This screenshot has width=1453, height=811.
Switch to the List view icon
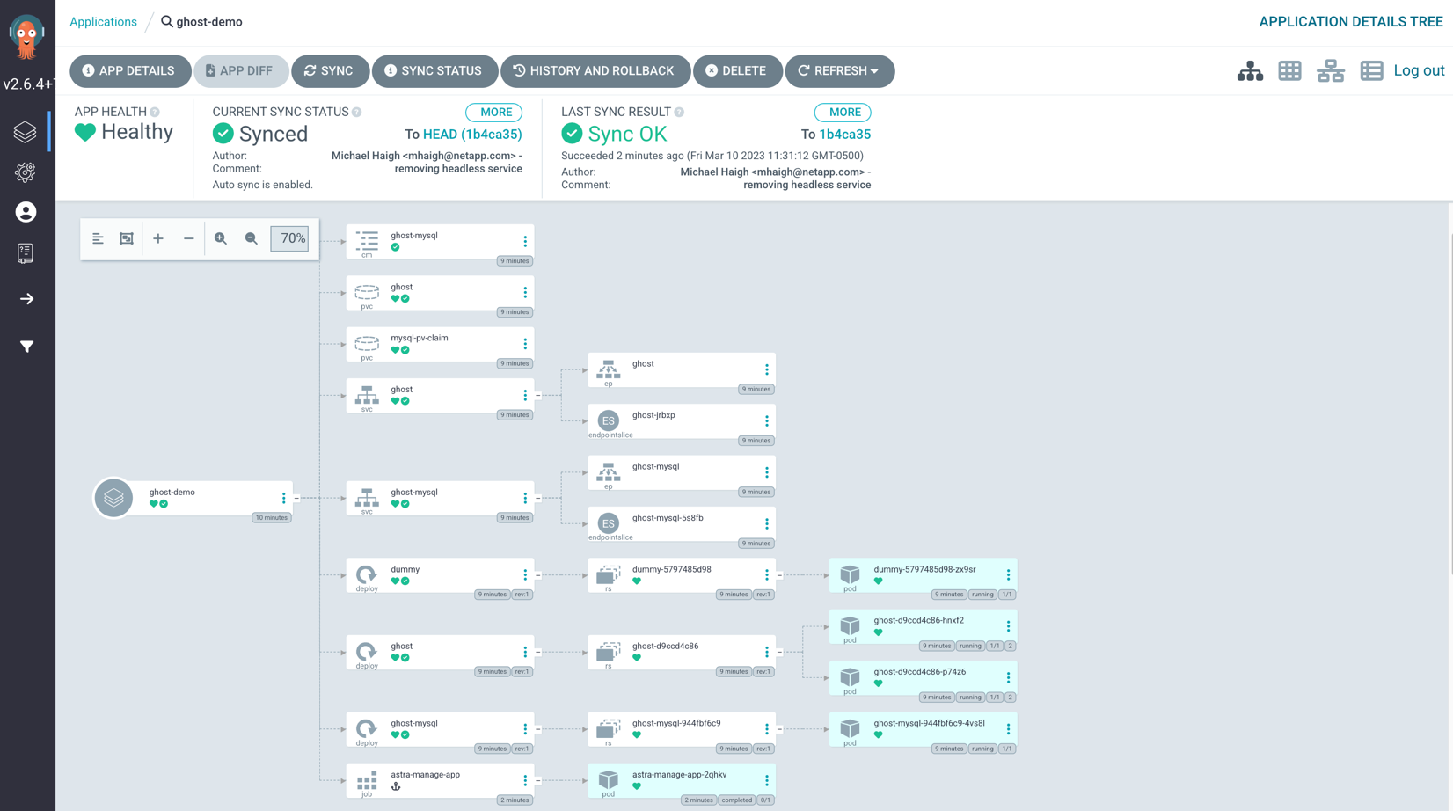[x=1371, y=71]
